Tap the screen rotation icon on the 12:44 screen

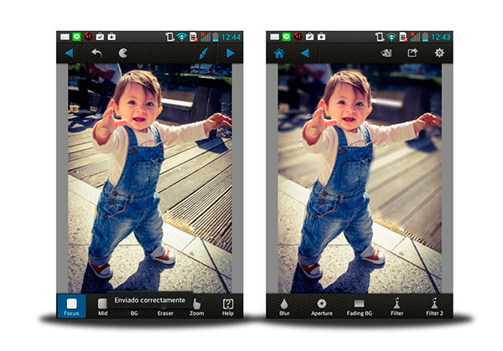(169, 37)
